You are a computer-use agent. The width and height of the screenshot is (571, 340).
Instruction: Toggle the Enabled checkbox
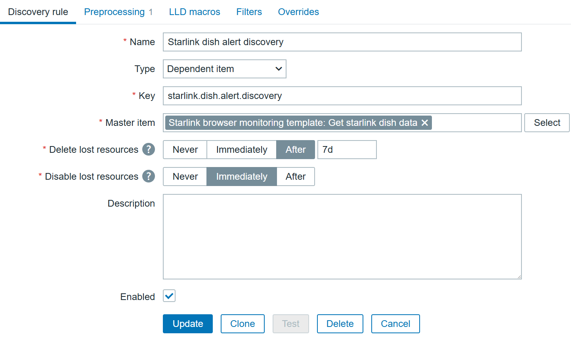click(169, 296)
